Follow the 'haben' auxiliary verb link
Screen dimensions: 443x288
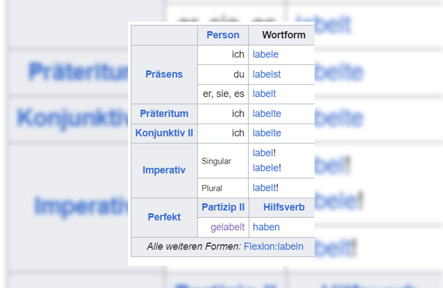266,227
